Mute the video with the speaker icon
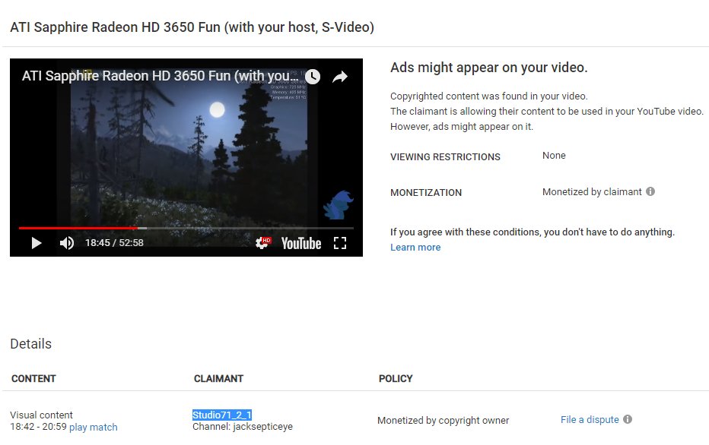 pos(66,243)
